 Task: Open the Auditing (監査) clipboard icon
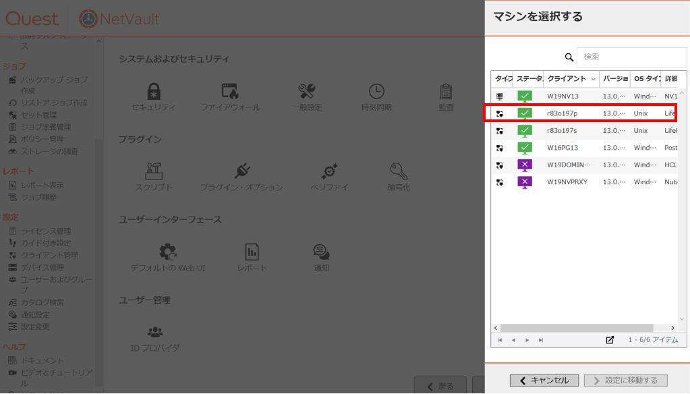pos(446,91)
